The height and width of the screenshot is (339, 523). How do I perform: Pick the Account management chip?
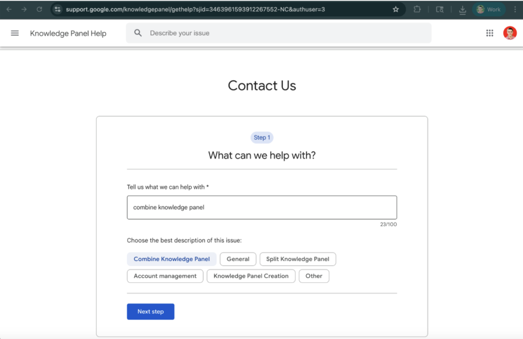coord(165,276)
